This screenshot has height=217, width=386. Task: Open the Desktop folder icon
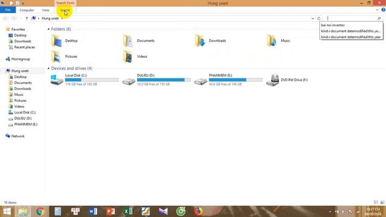pos(56,41)
